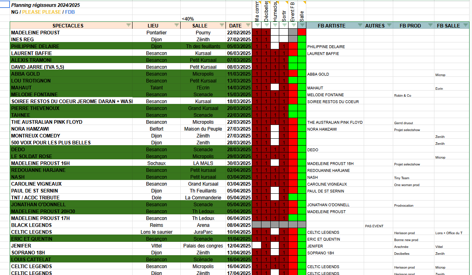This screenshot has width=472, height=275.
Task: Select the 'LA MALS' venue cell
Action: click(203, 163)
